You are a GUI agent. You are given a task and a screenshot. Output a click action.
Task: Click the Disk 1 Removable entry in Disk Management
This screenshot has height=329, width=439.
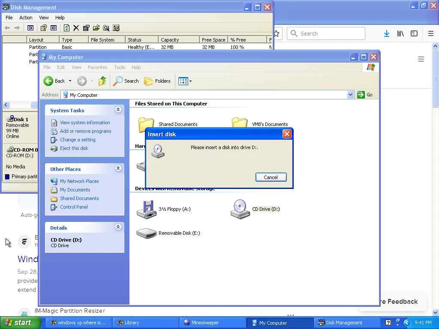click(x=20, y=128)
